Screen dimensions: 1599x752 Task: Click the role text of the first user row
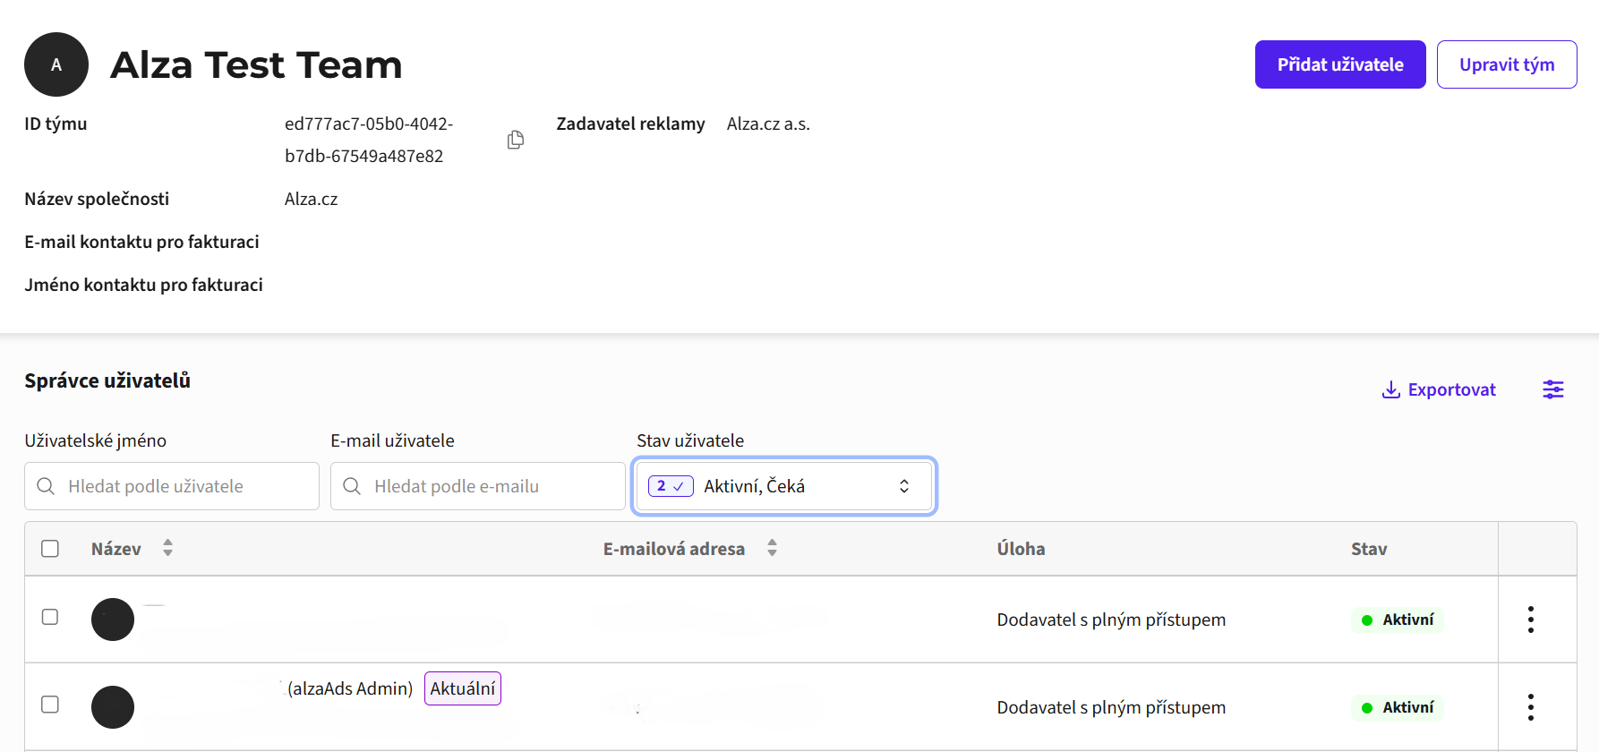pos(1111,620)
